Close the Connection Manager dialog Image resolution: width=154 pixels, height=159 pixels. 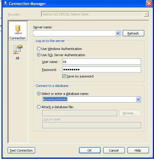(x=149, y=4)
